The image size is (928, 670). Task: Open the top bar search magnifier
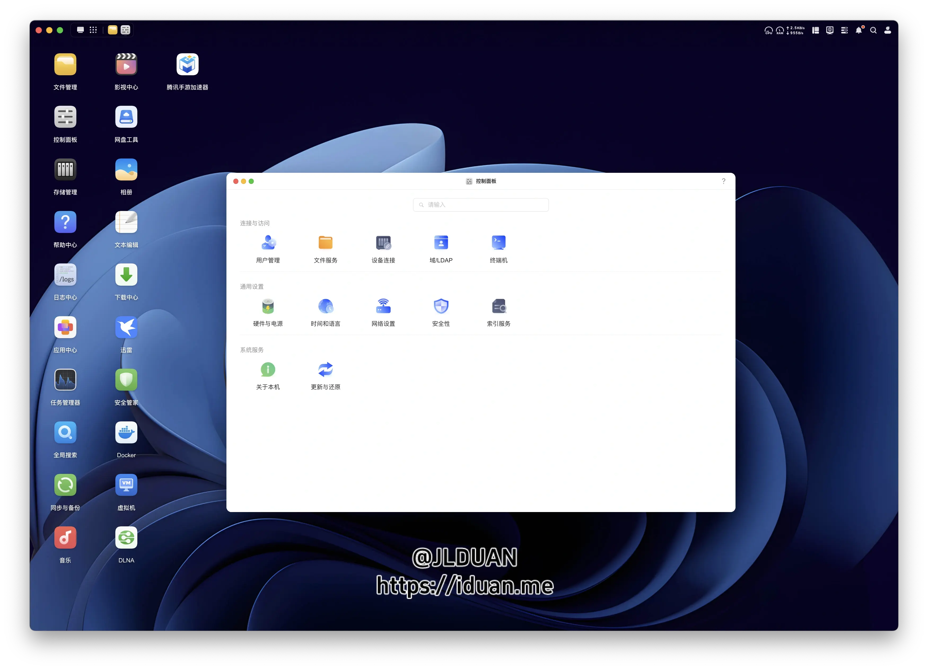(873, 30)
